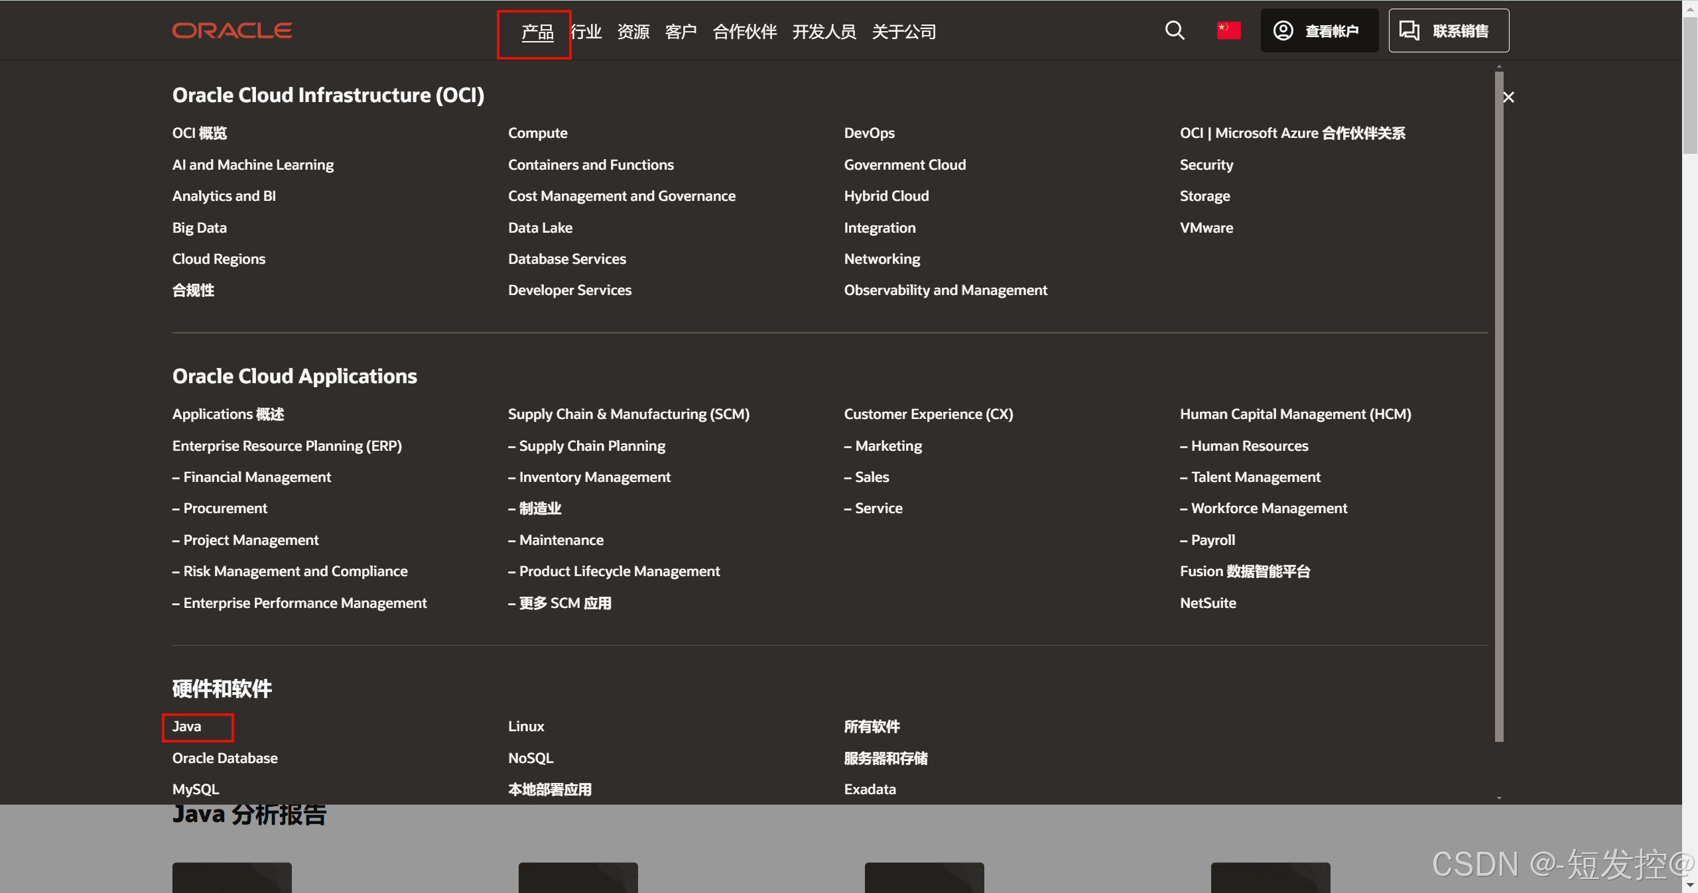Open OCI | Microsoft Azure 合作伙伴关系
1698x893 pixels.
[1292, 133]
